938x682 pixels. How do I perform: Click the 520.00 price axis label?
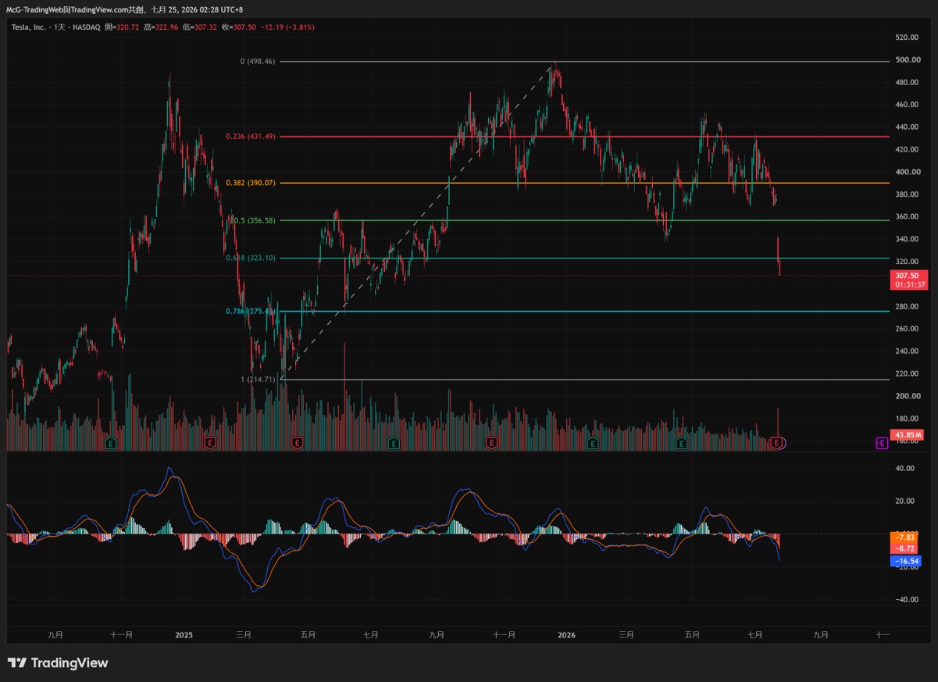pyautogui.click(x=906, y=37)
